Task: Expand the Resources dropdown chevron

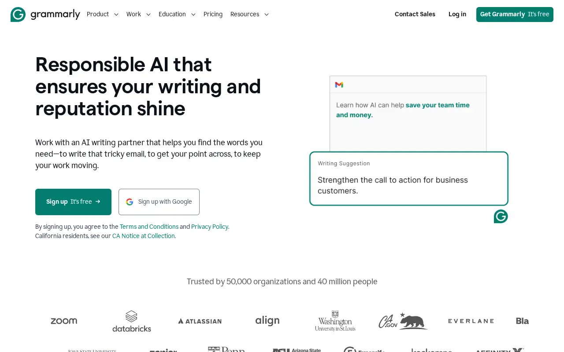Action: tap(267, 15)
